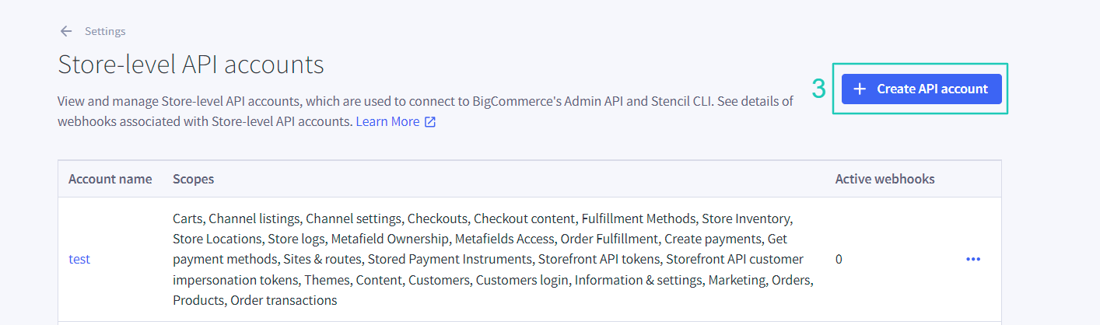
Task: Click the Store-level API accounts heading
Action: click(x=191, y=65)
